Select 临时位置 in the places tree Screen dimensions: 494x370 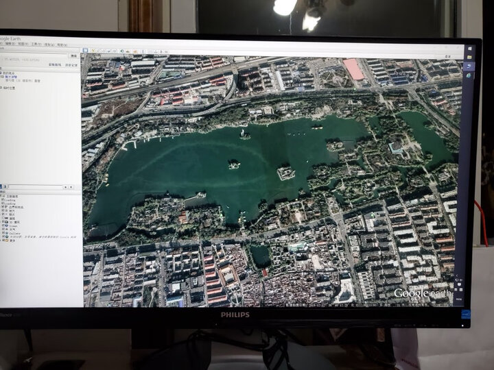(x=9, y=88)
